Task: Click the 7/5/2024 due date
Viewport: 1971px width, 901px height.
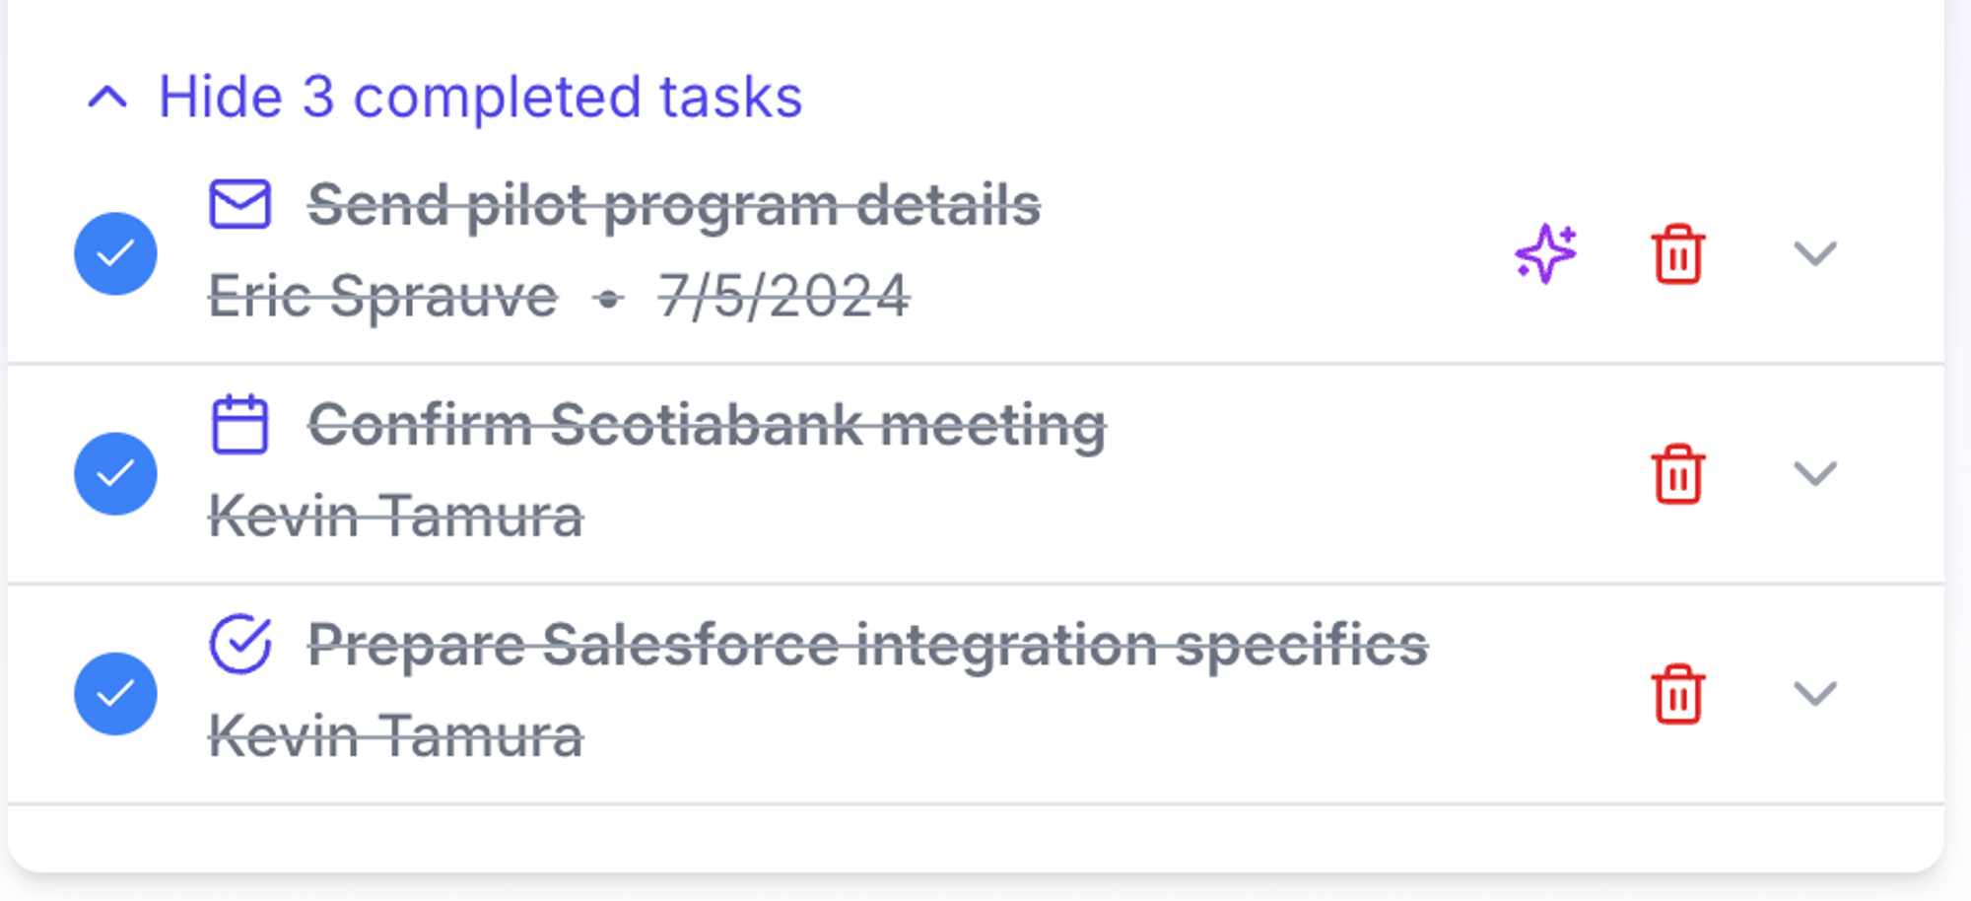Action: click(x=783, y=296)
